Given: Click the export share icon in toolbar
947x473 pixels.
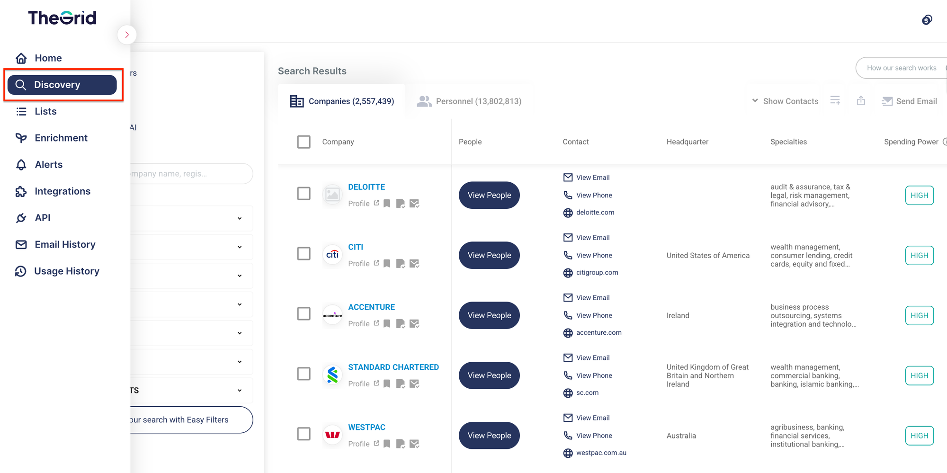Looking at the screenshot, I should coord(861,101).
